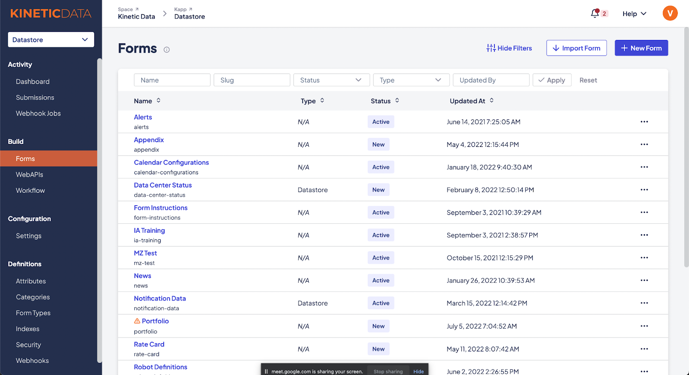Viewport: 689px width, 375px height.
Task: Open actions menu for Calendar Configurations row
Action: tap(644, 167)
